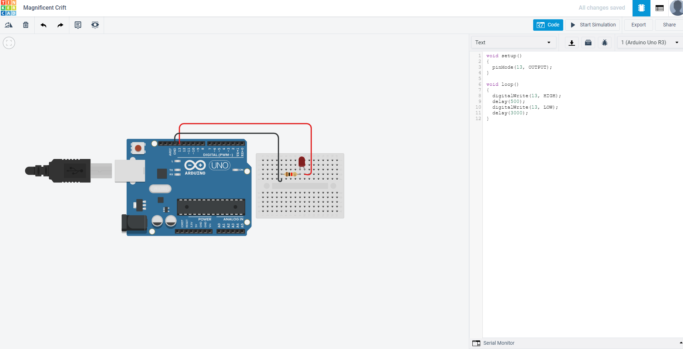Click the Export button
The image size is (683, 349).
[638, 25]
